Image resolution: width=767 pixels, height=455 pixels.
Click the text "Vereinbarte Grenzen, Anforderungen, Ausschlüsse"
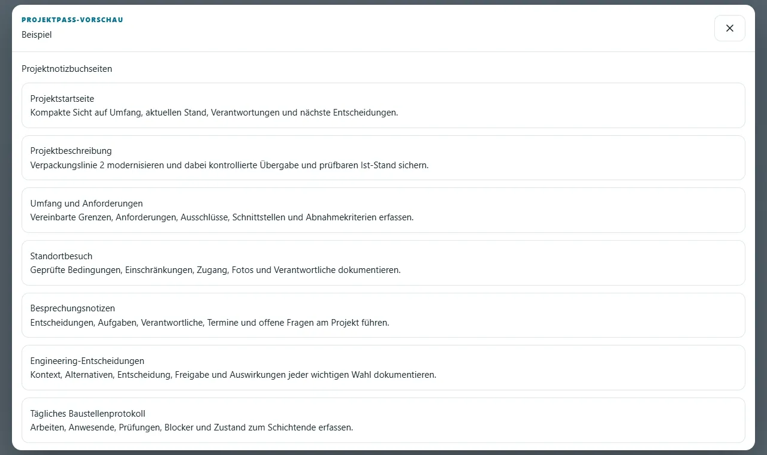click(x=130, y=217)
